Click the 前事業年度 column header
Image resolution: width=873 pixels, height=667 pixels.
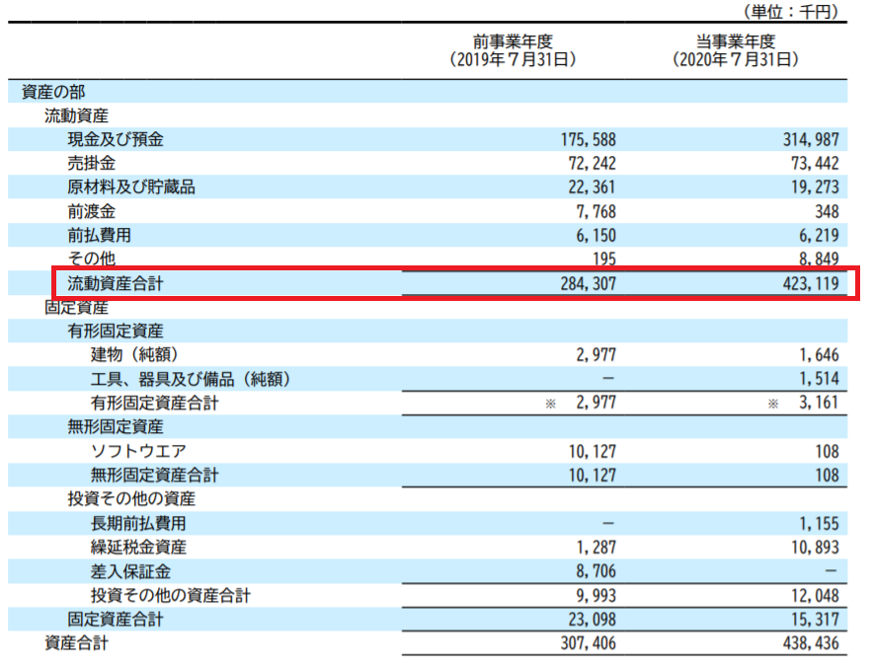coord(512,41)
